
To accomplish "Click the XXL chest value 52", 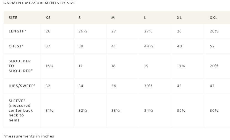I will (212, 46).
